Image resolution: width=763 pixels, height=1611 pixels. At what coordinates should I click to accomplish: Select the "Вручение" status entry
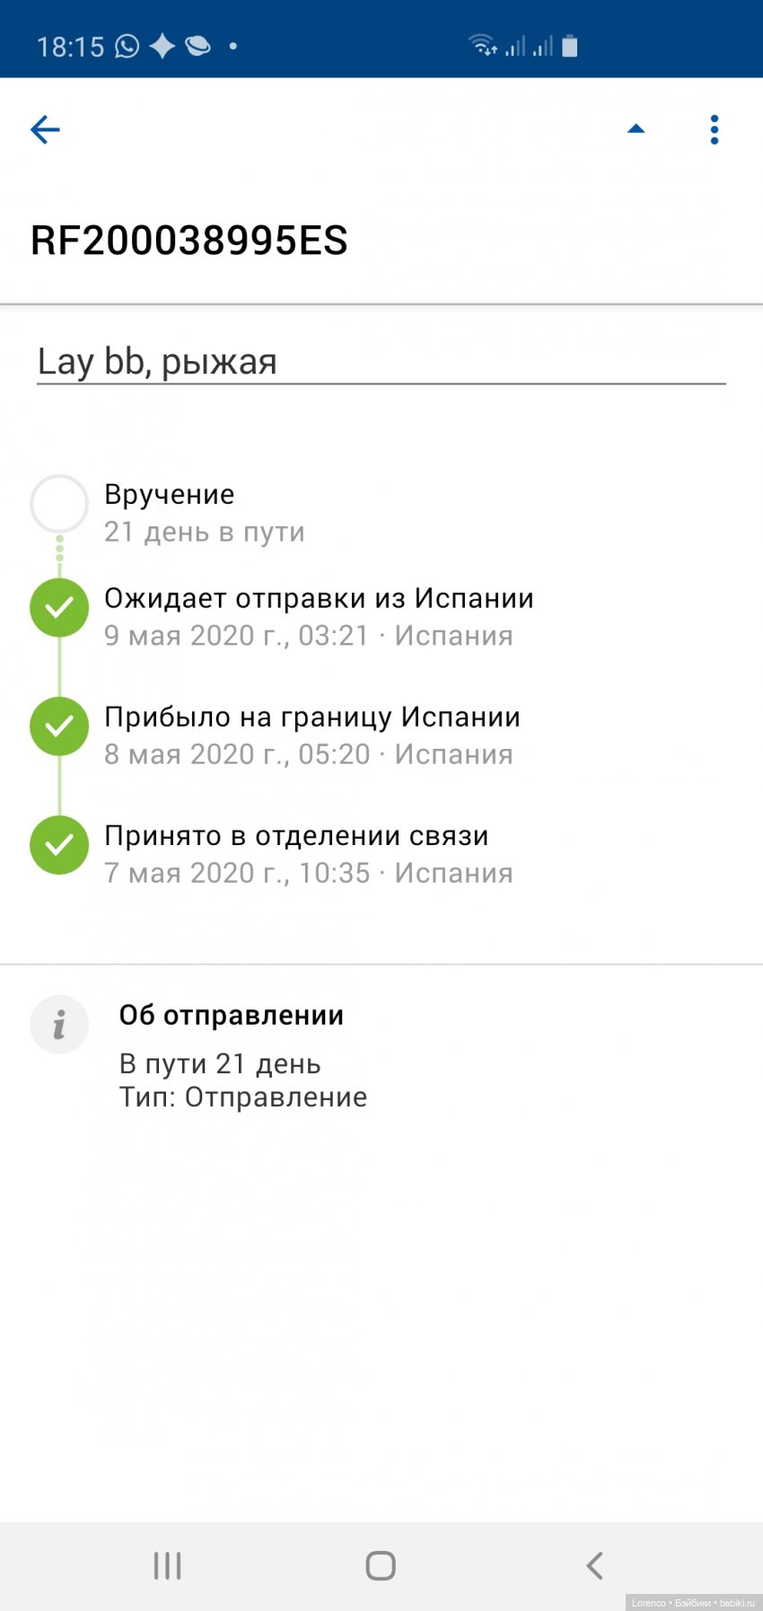point(170,495)
